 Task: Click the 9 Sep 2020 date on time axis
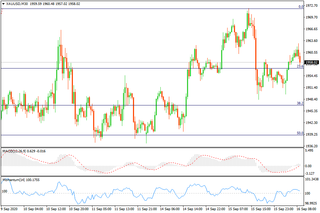[x=9, y=209]
